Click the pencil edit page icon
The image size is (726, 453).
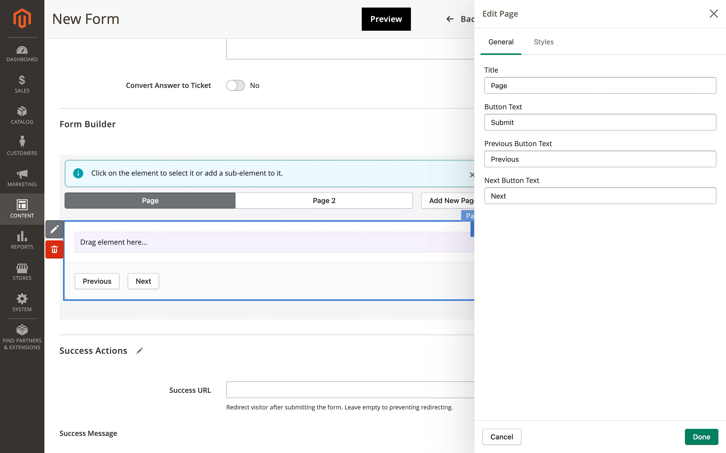pyautogui.click(x=54, y=230)
